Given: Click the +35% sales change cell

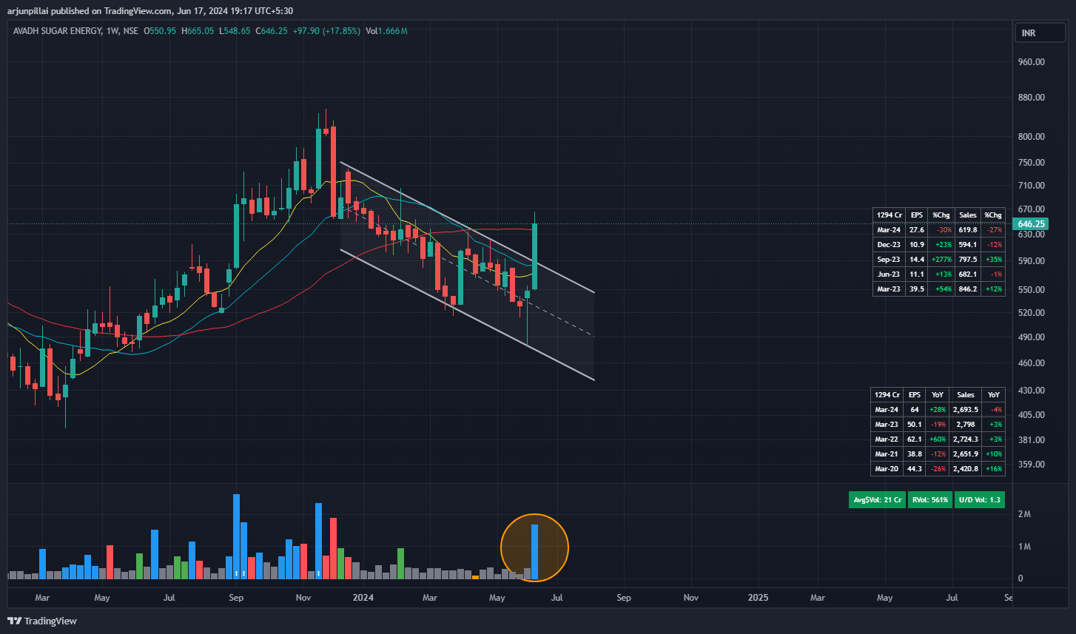Looking at the screenshot, I should tap(993, 259).
